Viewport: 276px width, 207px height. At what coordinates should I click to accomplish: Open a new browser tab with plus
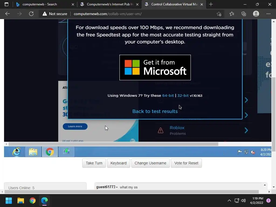(211, 4)
